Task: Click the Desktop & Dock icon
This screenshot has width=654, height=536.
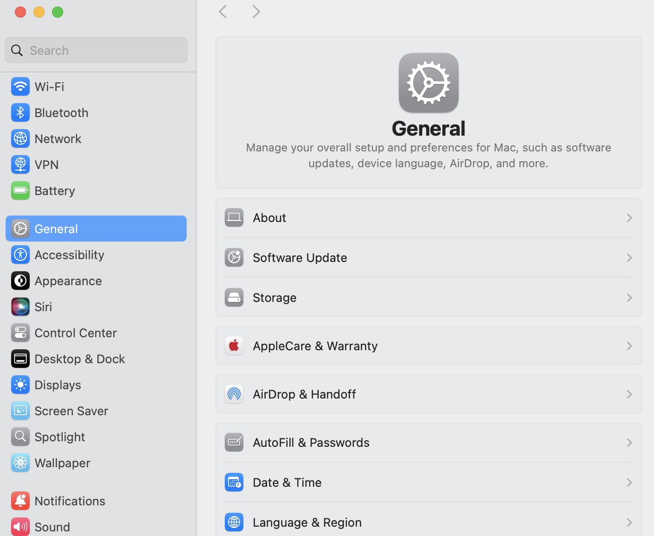Action: 20,359
